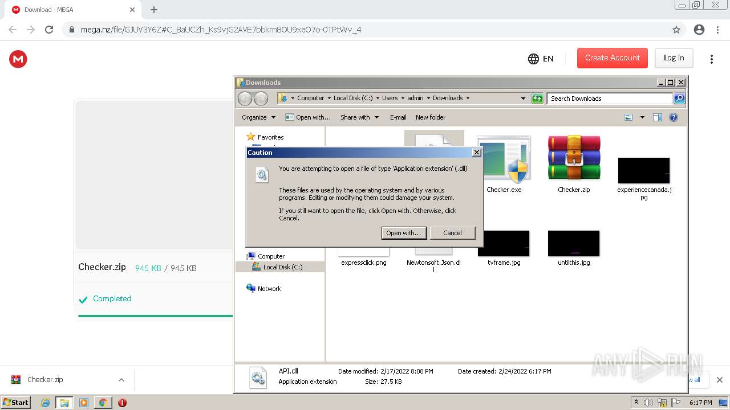
Task: Toggle the preview pane icon
Action: pyautogui.click(x=658, y=117)
